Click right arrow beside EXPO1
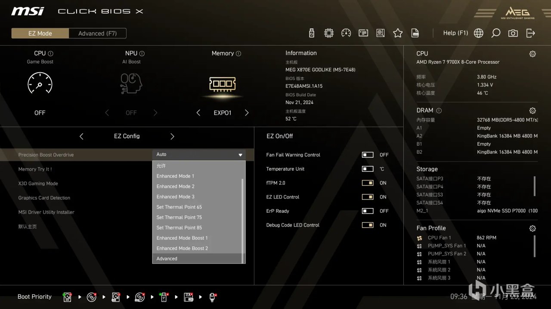The image size is (551, 309). tap(247, 113)
